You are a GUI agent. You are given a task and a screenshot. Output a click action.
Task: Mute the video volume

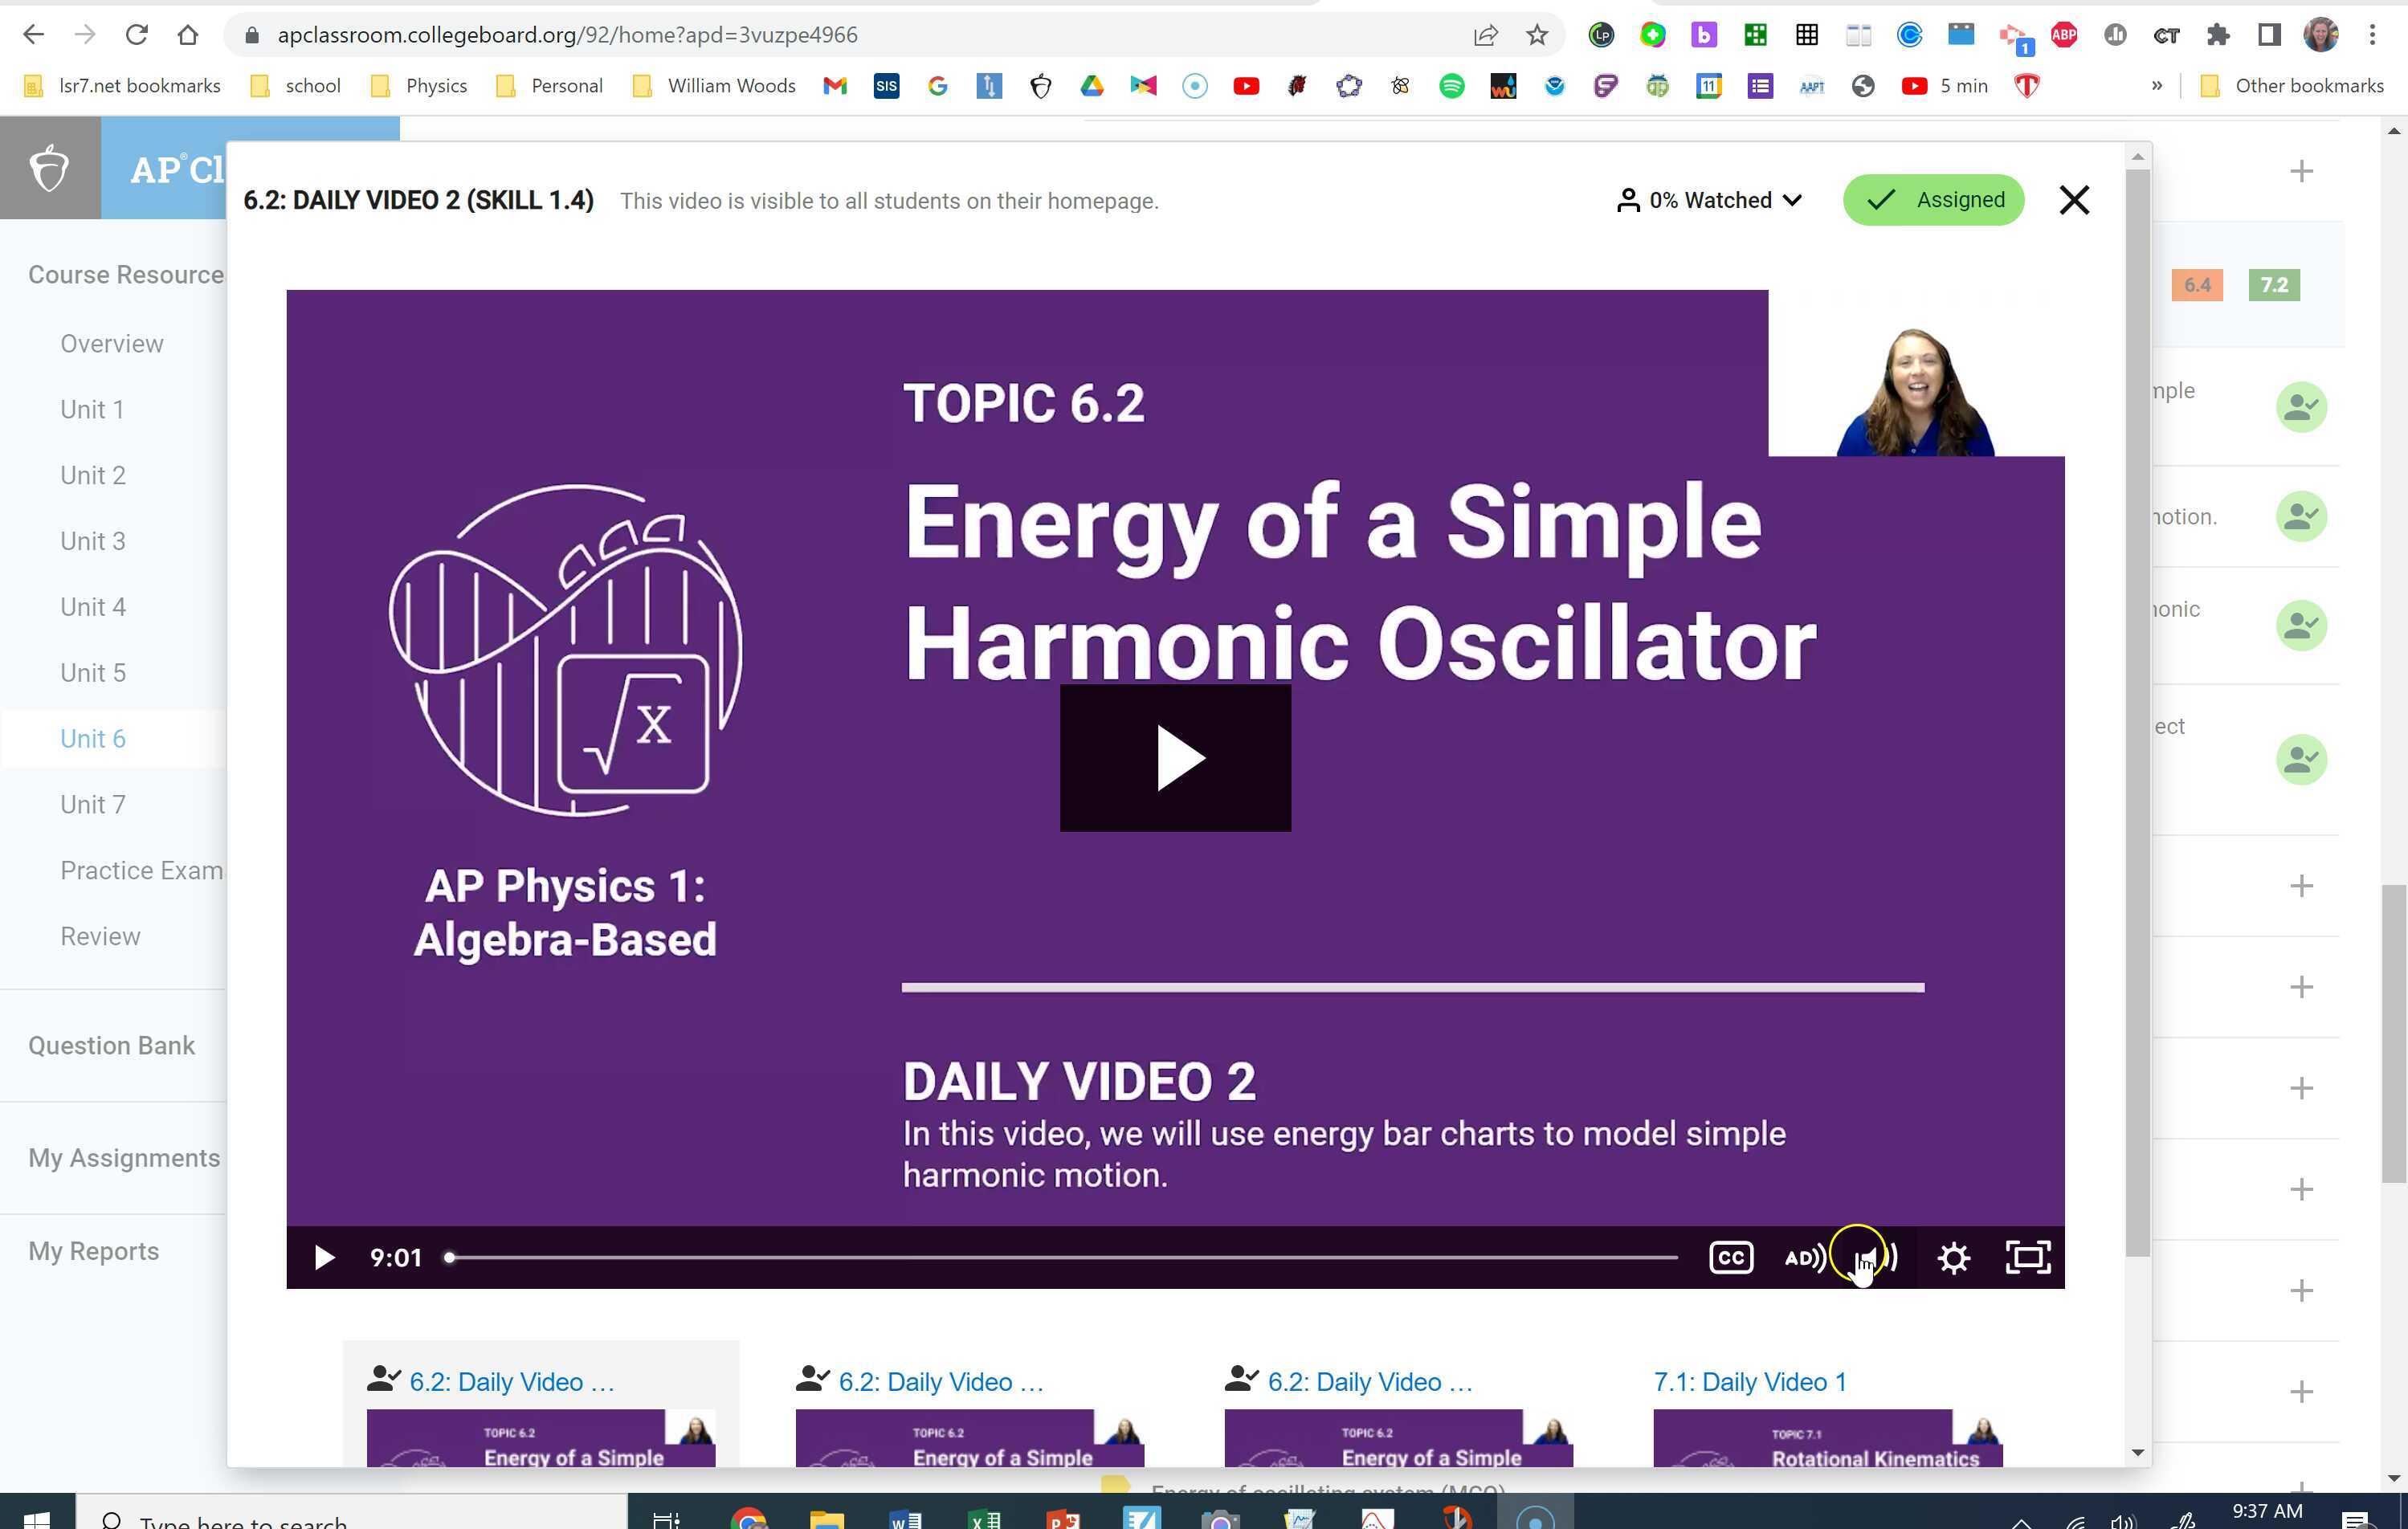click(x=1876, y=1258)
